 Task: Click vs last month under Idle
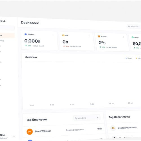[76, 47]
